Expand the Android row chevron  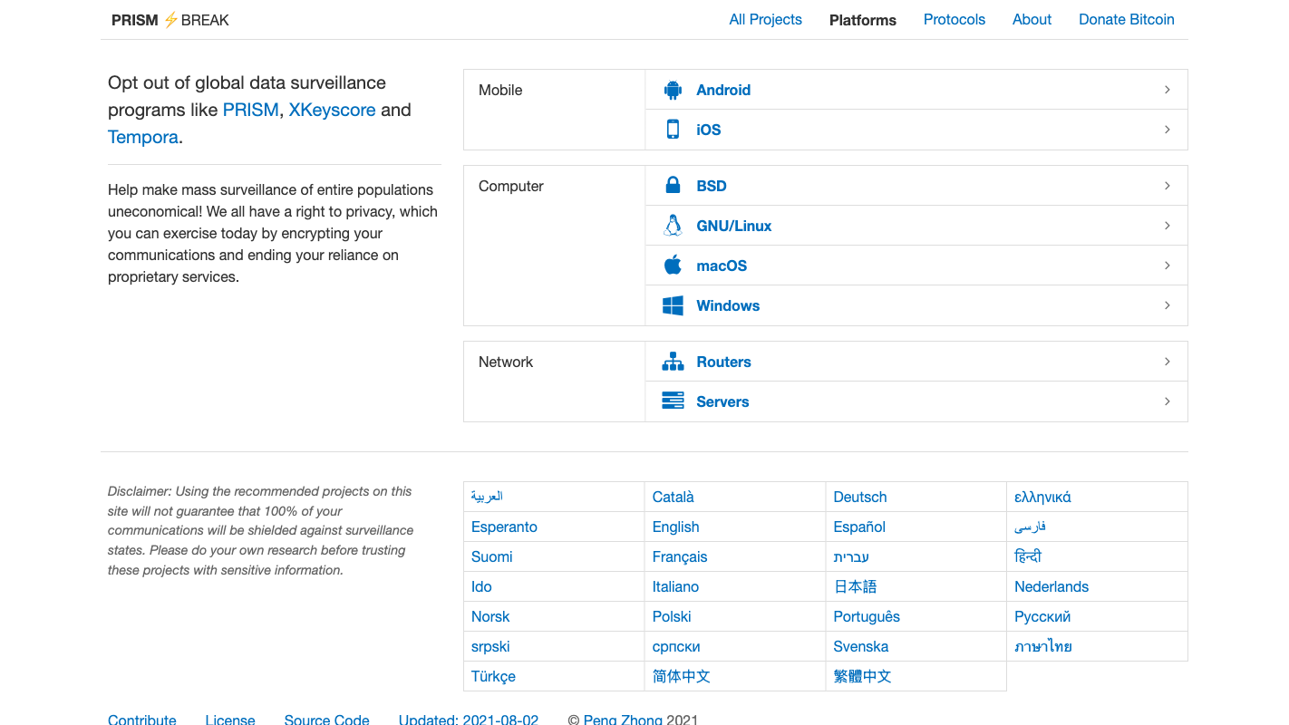point(1168,90)
